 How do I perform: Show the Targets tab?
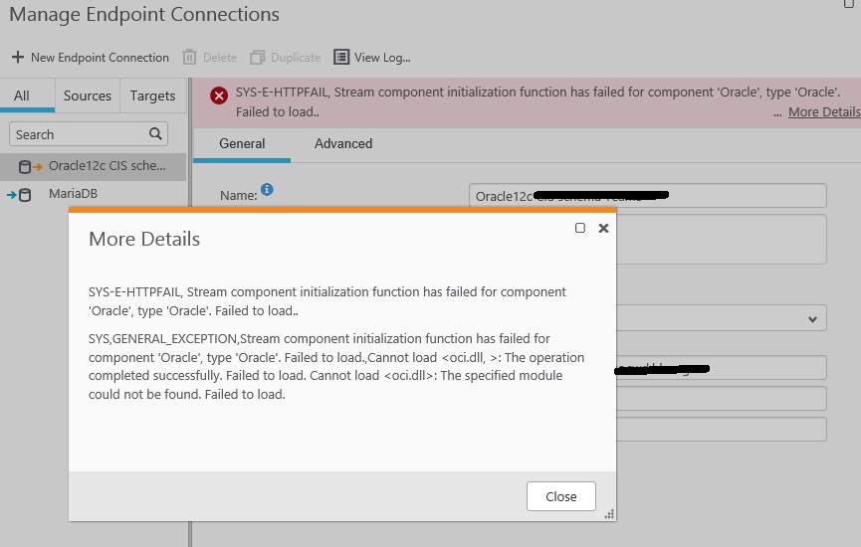152,96
